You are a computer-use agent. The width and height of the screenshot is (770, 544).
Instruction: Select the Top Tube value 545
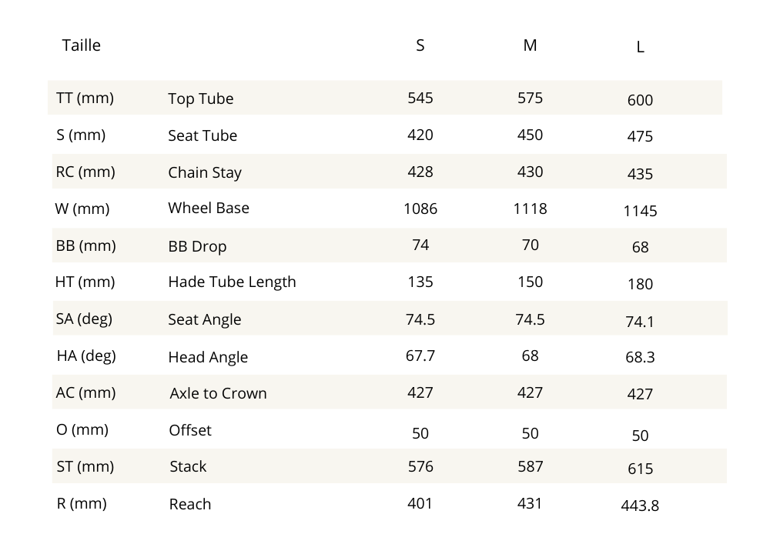420,98
